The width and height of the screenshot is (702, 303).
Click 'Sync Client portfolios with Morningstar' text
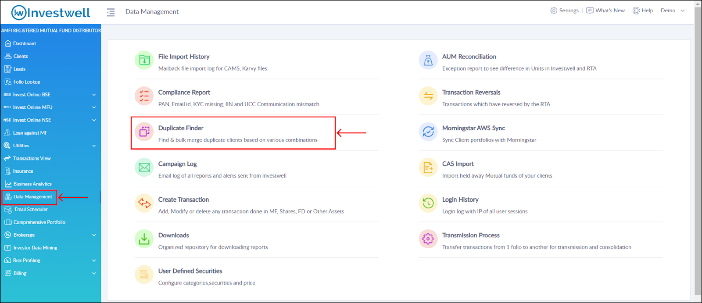coord(489,140)
